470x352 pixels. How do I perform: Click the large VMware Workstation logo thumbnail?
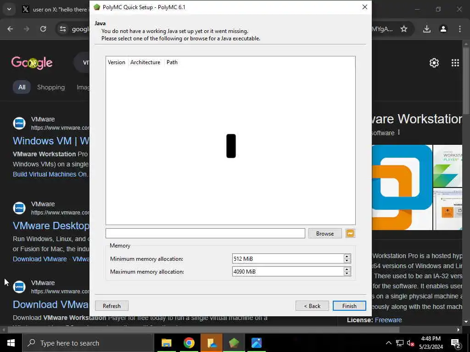[402, 187]
